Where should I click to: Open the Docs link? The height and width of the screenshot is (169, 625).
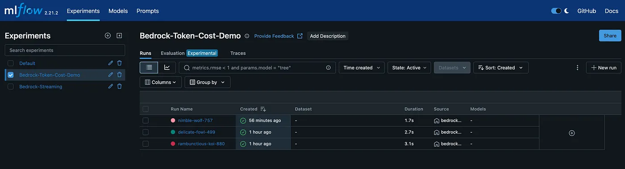(612, 11)
